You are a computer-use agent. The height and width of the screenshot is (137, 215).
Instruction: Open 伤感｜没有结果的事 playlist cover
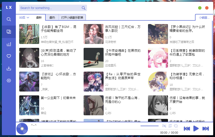[158, 105]
